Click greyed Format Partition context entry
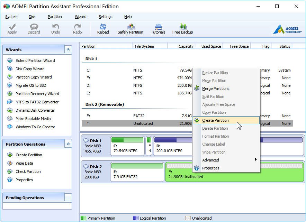The width and height of the screenshot is (306, 222). coord(226,136)
